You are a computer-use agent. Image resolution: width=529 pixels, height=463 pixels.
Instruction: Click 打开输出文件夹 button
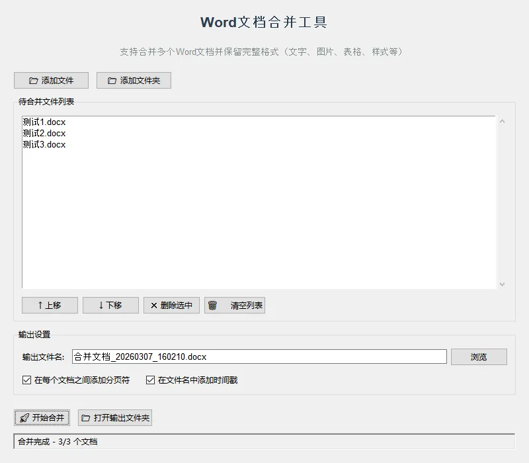115,418
